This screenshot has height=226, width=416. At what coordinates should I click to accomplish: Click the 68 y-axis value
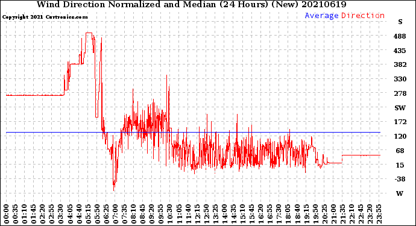(400, 151)
